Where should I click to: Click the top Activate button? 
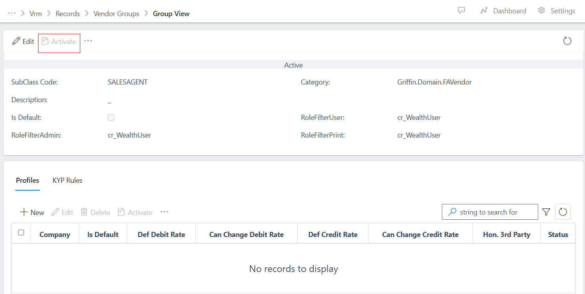tap(59, 41)
